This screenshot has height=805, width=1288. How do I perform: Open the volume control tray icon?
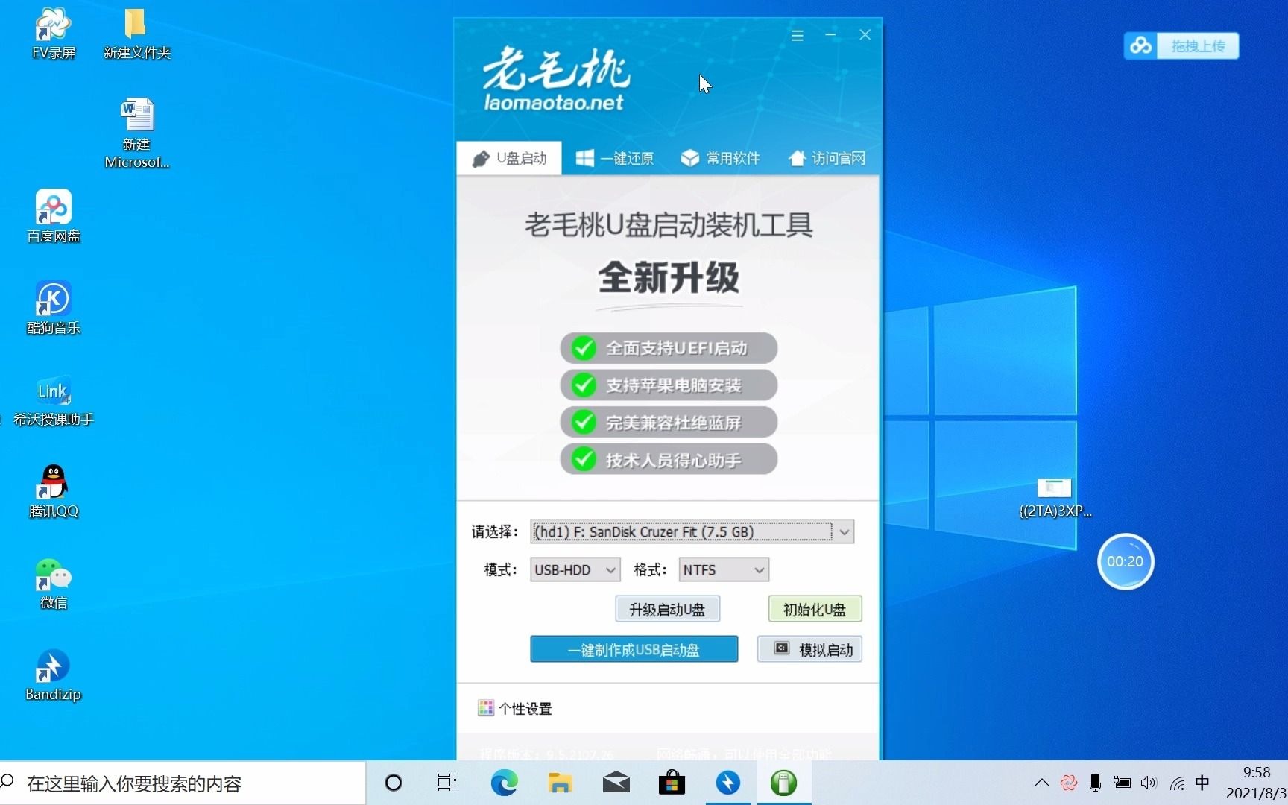click(1149, 783)
